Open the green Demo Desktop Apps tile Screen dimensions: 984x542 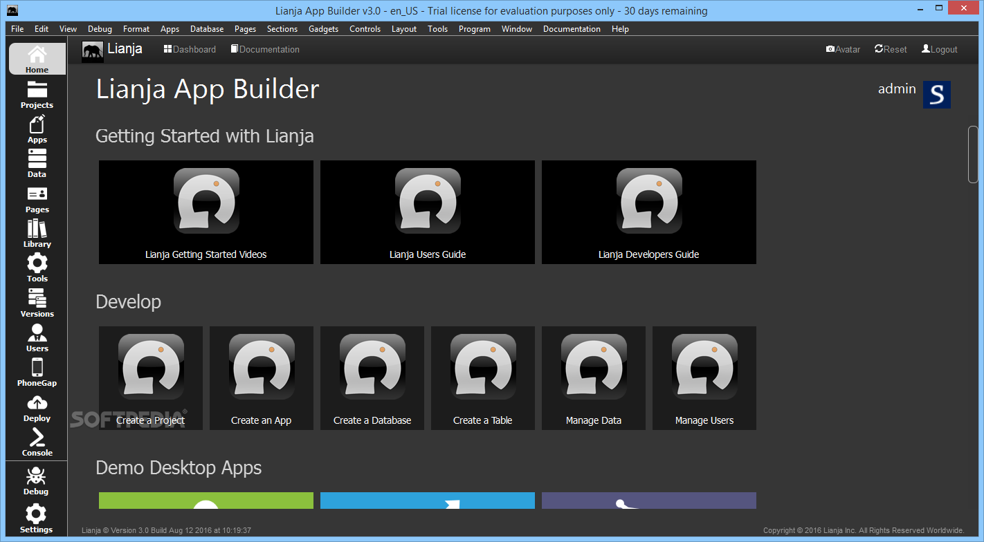pos(206,501)
